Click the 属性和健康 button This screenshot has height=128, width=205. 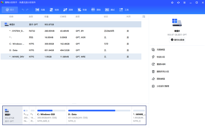pos(177,40)
